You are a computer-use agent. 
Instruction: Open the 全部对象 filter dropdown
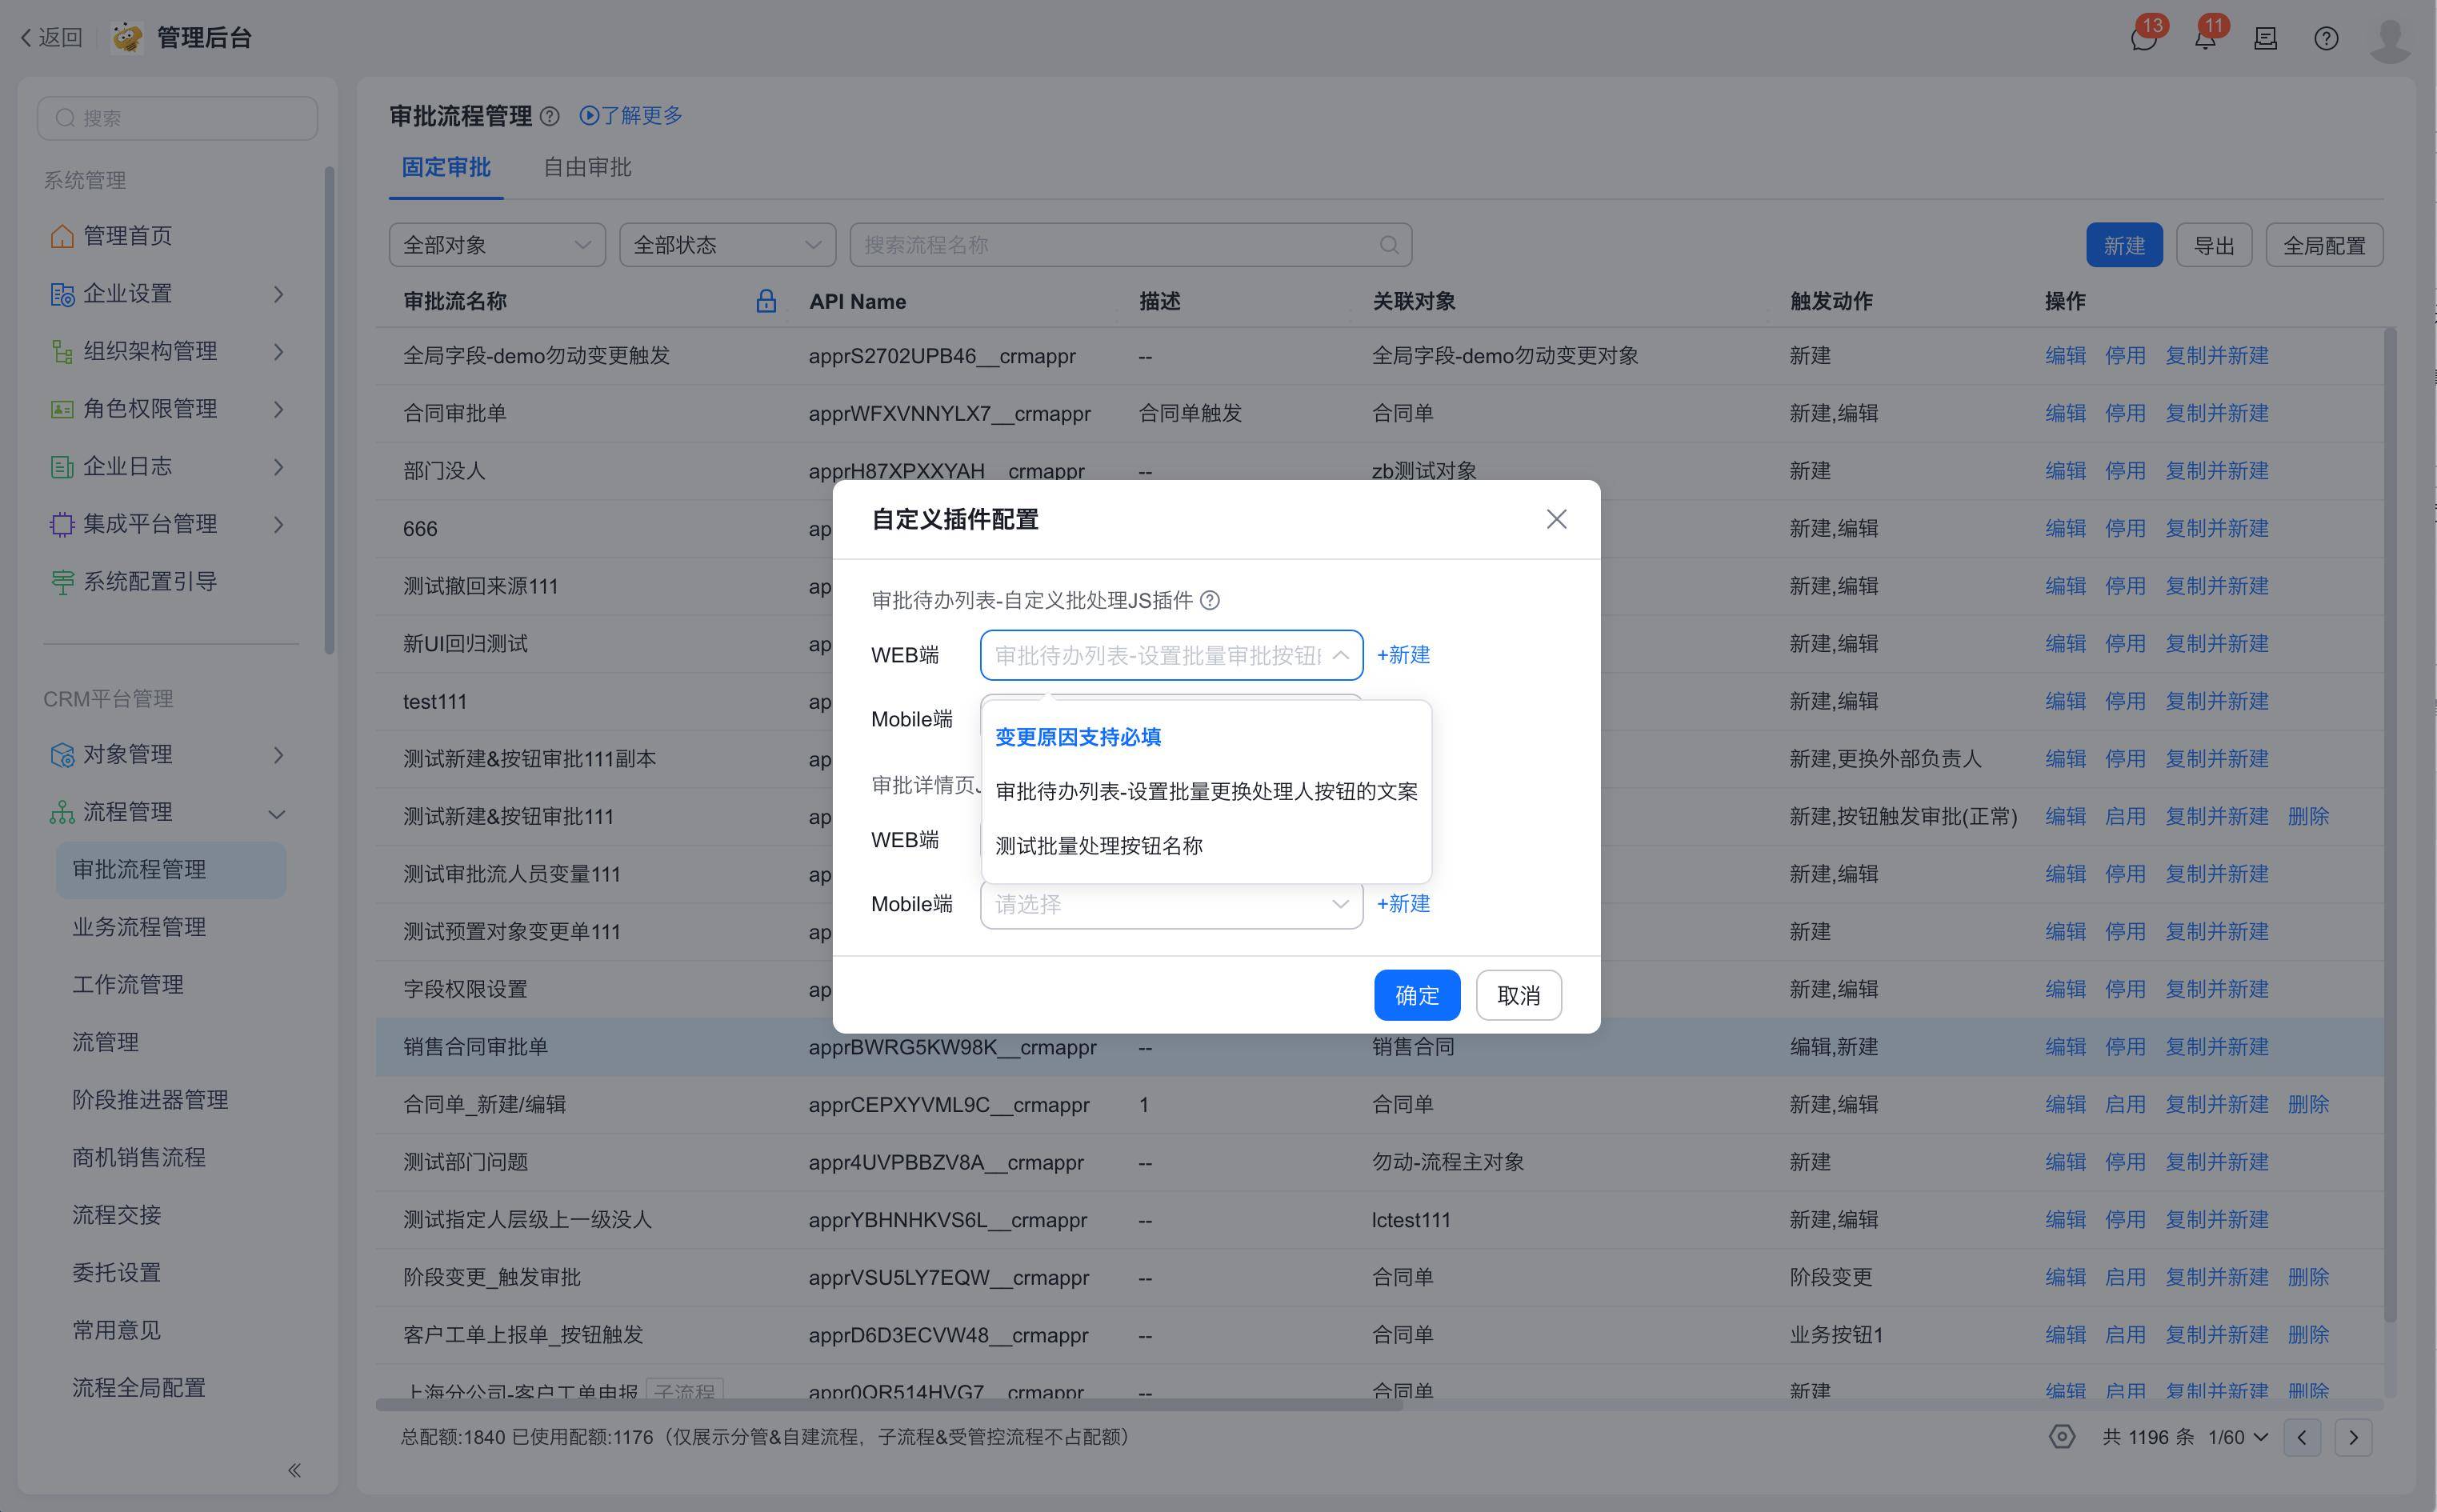point(497,245)
